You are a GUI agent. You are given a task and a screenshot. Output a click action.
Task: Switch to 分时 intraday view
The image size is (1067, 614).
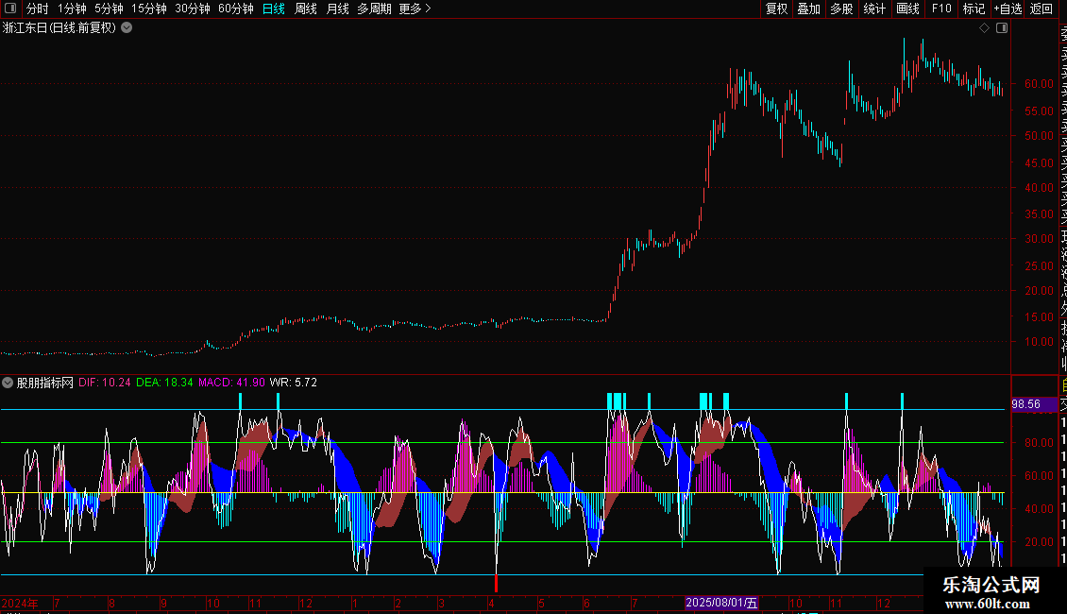38,9
